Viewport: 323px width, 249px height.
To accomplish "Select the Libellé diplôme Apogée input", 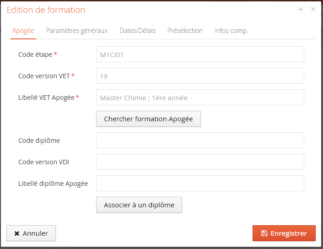I will point(200,184).
